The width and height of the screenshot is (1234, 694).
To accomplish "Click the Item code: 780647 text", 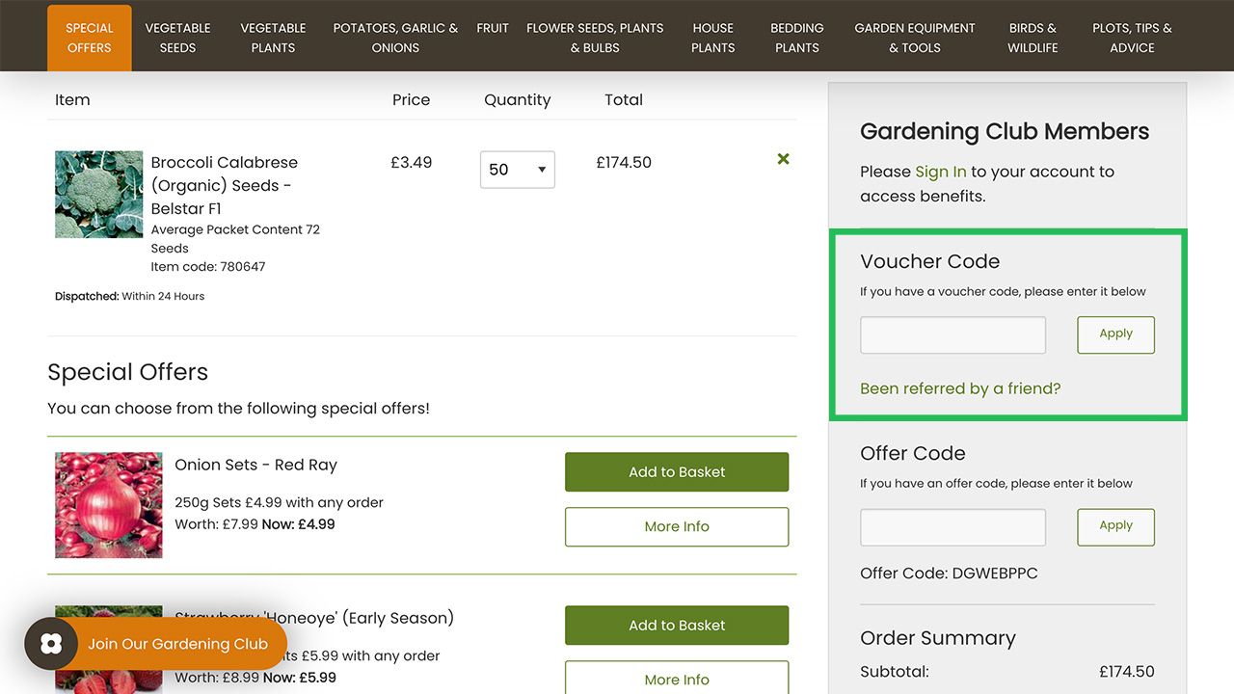I will tap(208, 267).
